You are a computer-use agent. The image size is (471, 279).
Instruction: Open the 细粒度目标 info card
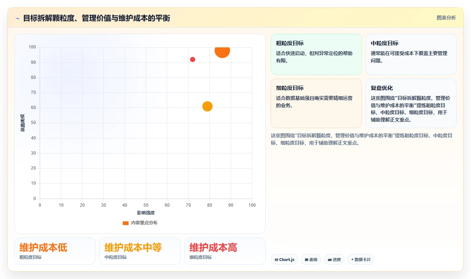point(316,103)
